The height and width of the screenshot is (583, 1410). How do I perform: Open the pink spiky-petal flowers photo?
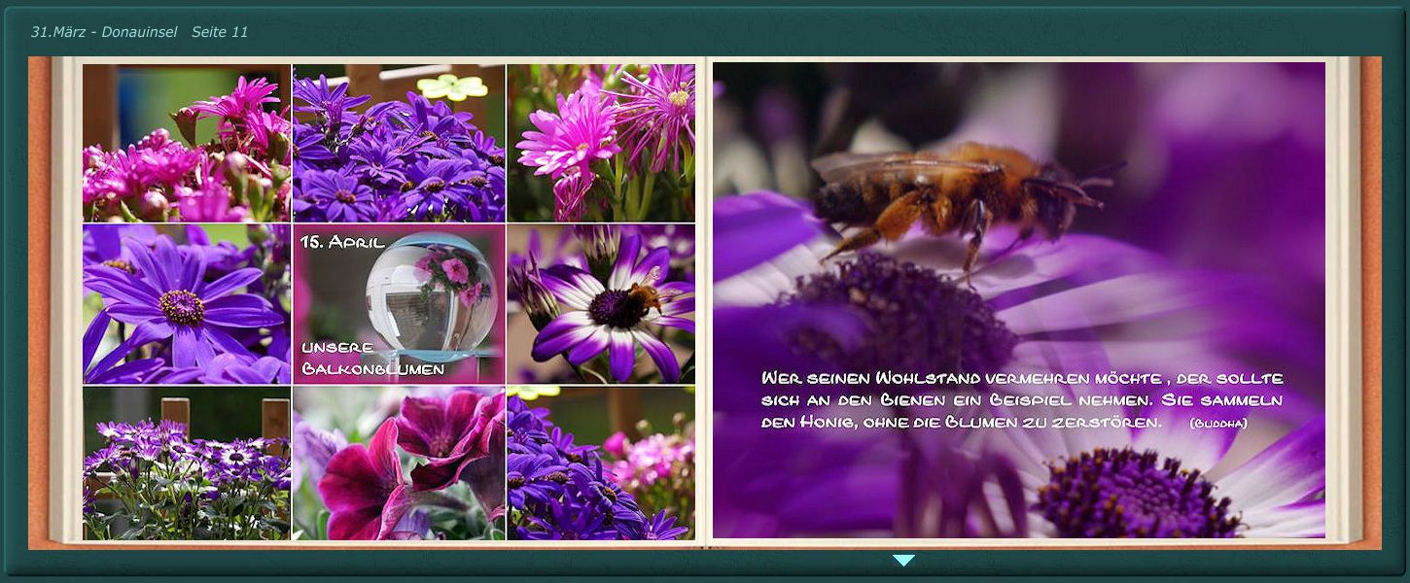pos(601,143)
